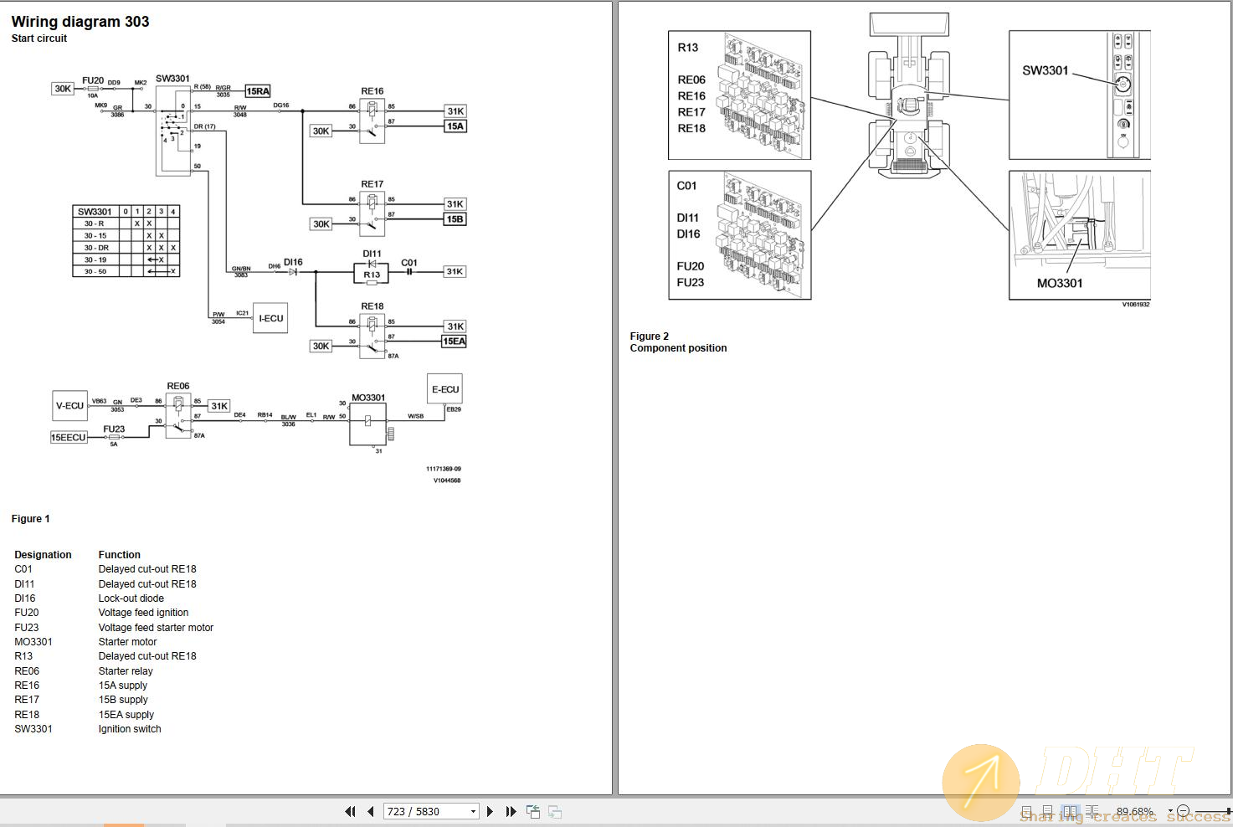This screenshot has height=827, width=1233.
Task: Click the zoom out minus button
Action: tap(1183, 811)
